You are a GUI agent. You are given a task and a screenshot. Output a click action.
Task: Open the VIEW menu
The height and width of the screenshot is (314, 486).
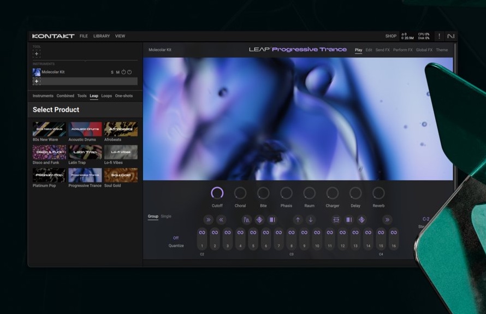[x=120, y=36]
